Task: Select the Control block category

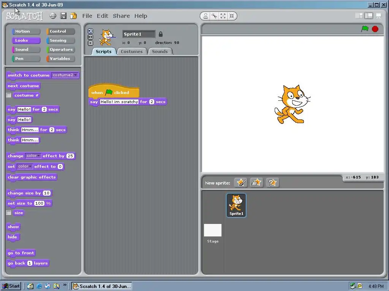Action: click(x=60, y=31)
